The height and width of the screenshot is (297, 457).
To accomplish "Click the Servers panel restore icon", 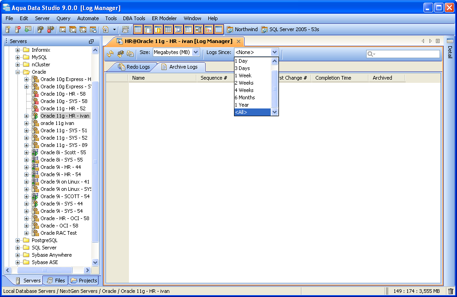I will click(91, 42).
